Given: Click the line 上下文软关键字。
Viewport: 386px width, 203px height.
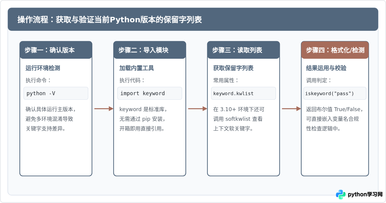Looking at the screenshot, I should [x=233, y=129].
